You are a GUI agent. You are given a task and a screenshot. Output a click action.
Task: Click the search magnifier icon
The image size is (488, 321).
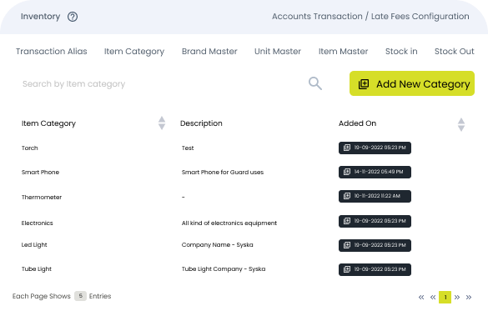(315, 83)
